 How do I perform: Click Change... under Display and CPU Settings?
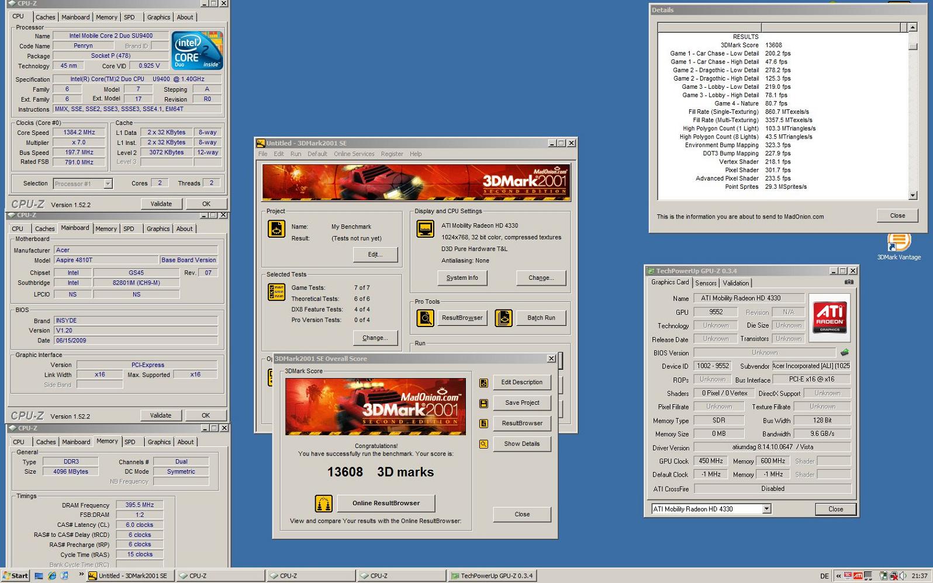[541, 278]
